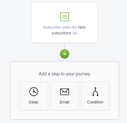Screen dimensions: 127x123
Task: Click the connector line below trigger card
Action: (x=65, y=46)
